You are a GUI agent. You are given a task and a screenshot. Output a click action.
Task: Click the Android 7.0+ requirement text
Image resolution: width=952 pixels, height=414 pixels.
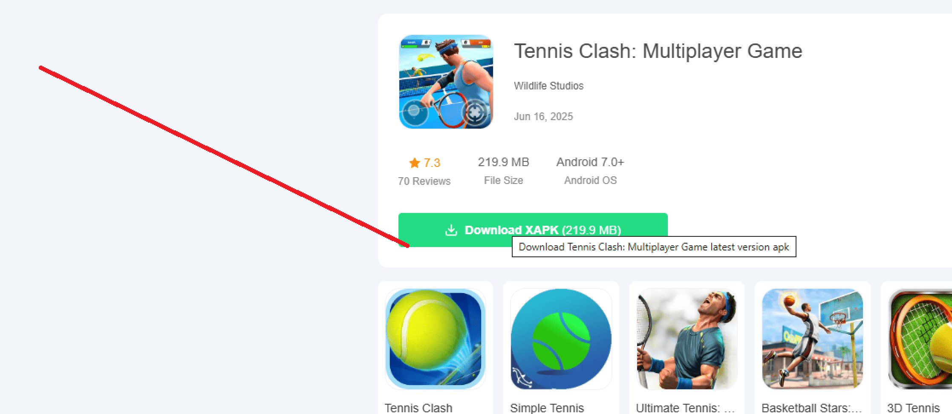point(590,162)
